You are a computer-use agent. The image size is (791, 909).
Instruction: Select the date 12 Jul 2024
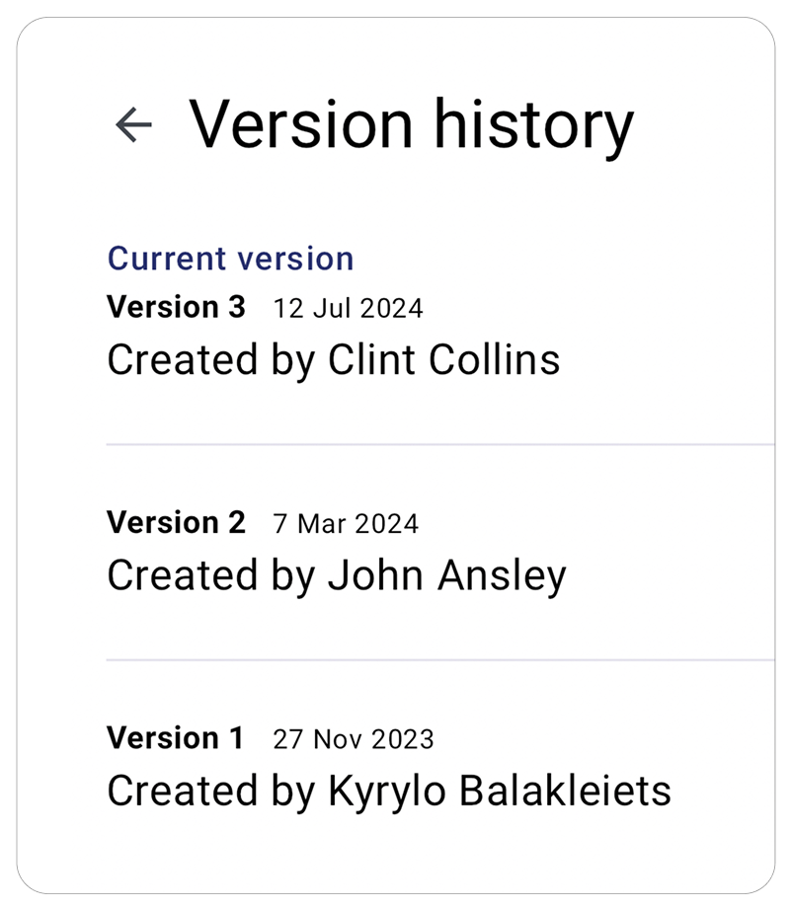[x=349, y=307]
